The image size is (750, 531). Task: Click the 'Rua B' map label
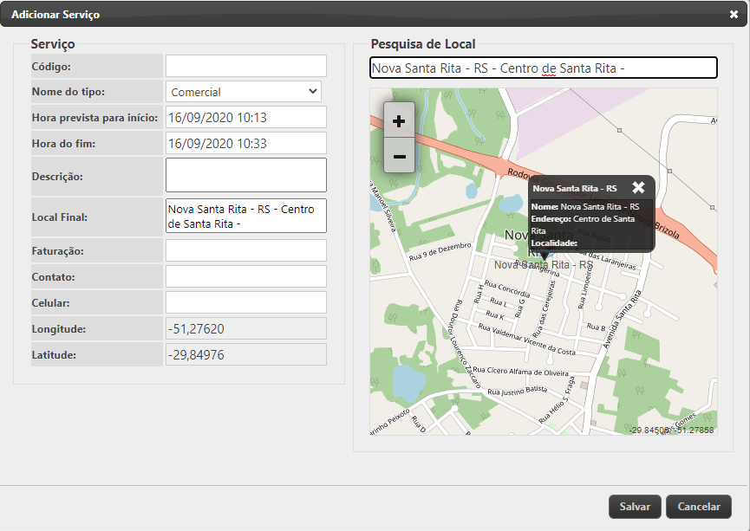(x=596, y=327)
